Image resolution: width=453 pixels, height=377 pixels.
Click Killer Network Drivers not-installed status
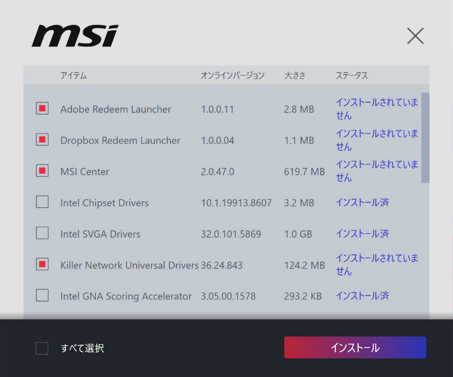(x=377, y=264)
